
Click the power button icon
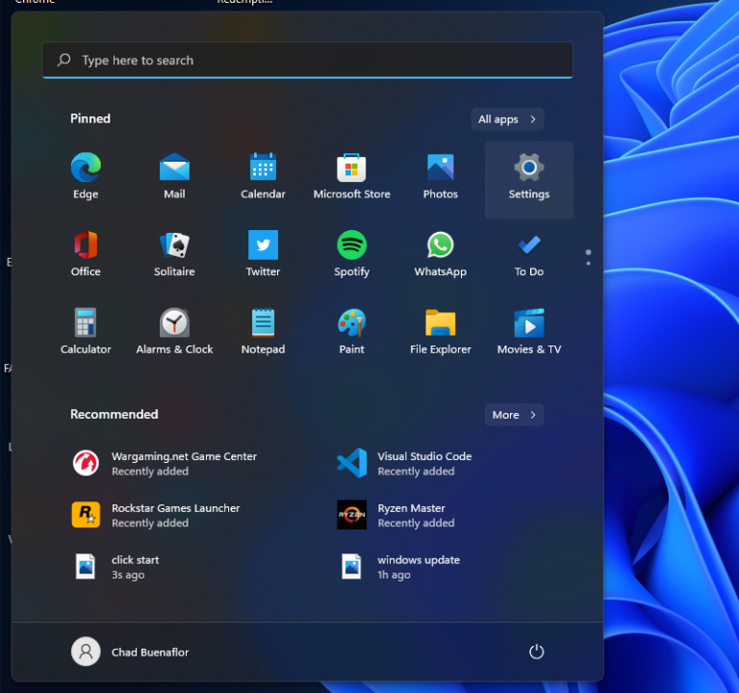point(536,652)
